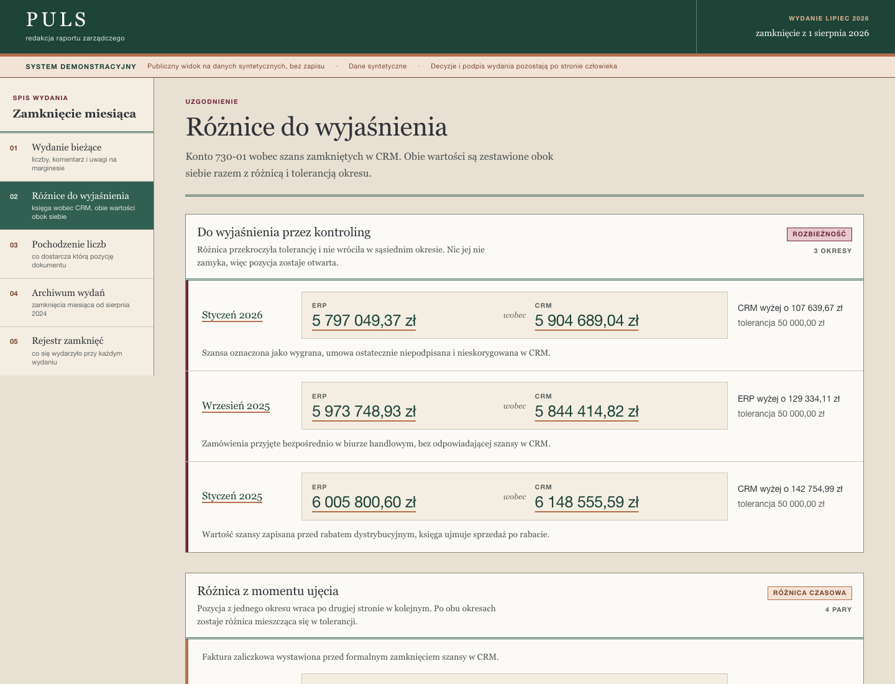Go to Pochodzenie liczb section

click(x=77, y=254)
